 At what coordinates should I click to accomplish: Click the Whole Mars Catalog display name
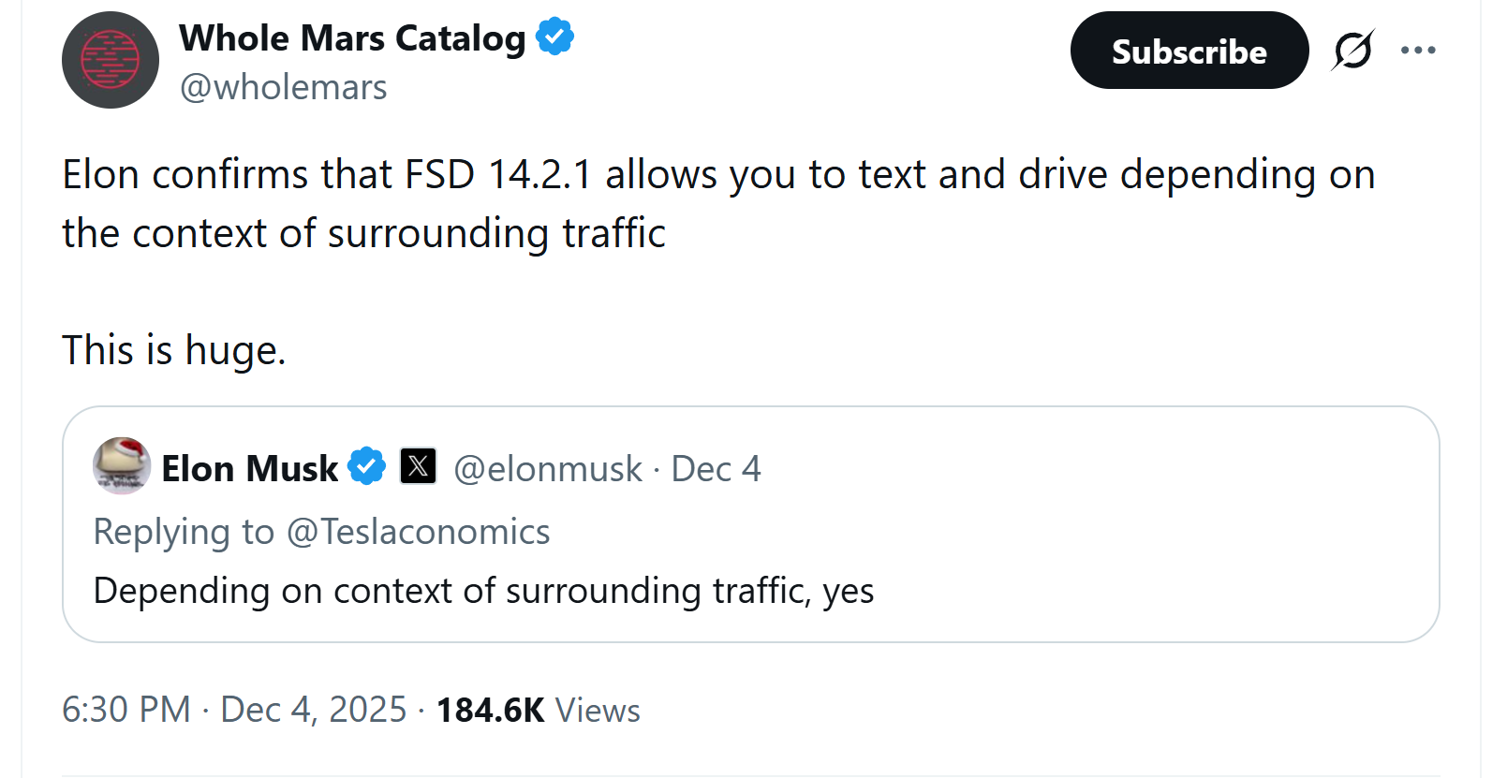(352, 38)
